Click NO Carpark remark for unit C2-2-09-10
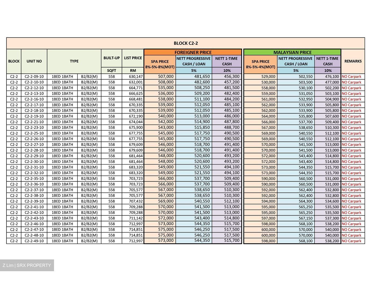Viewport: 387px width, 298px height. tap(352, 77)
